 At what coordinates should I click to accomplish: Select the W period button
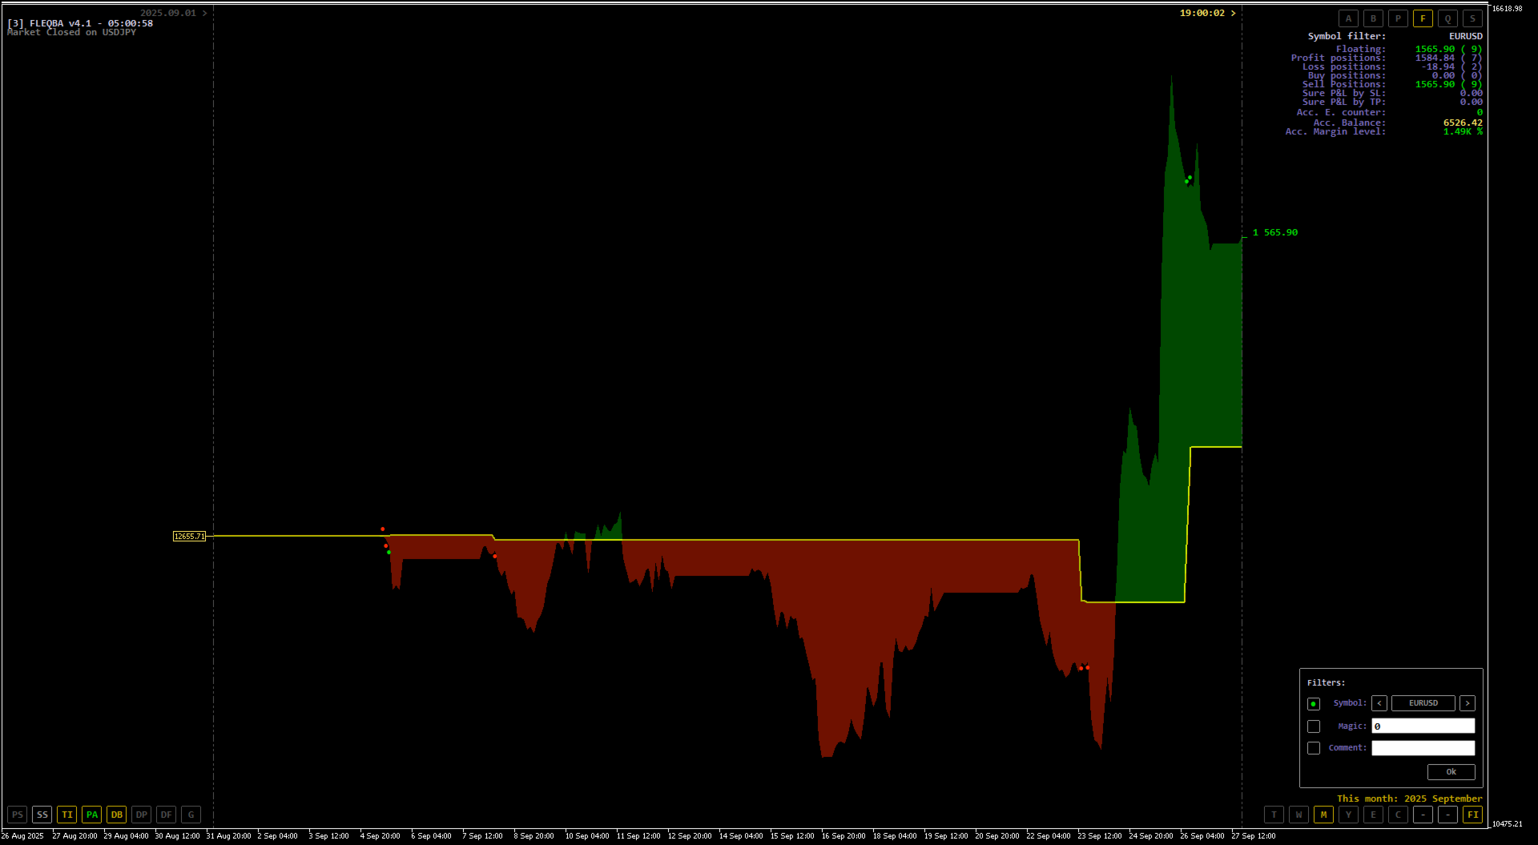click(1299, 815)
